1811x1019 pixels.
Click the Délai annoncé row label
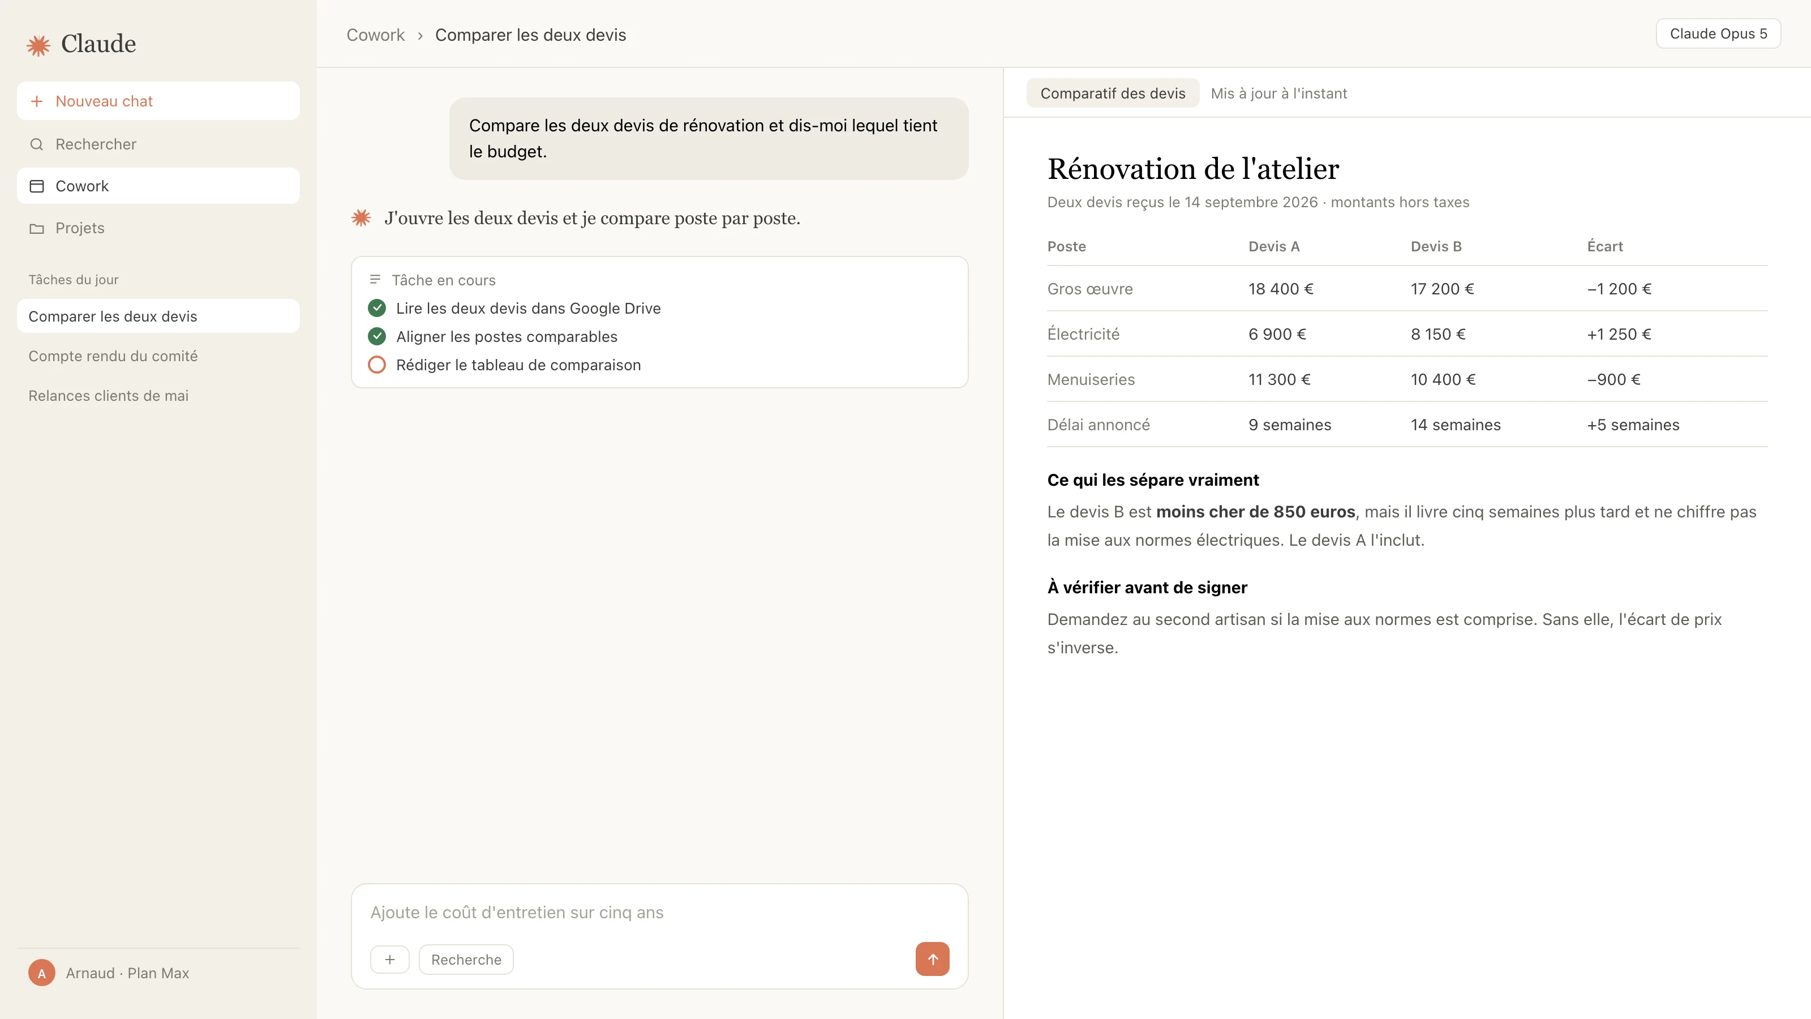click(x=1099, y=425)
